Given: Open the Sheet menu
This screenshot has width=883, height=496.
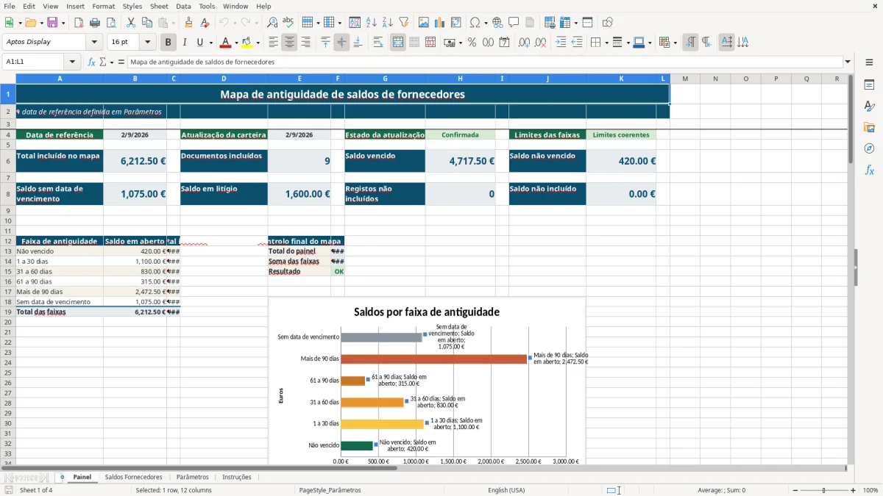Looking at the screenshot, I should click(x=159, y=6).
